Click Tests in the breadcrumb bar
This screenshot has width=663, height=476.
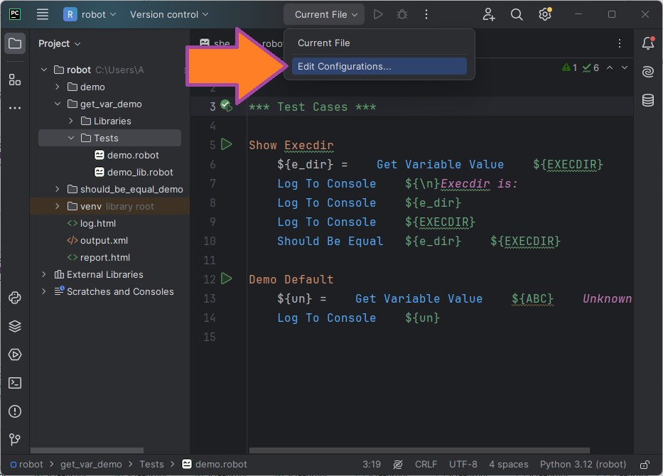tap(151, 465)
